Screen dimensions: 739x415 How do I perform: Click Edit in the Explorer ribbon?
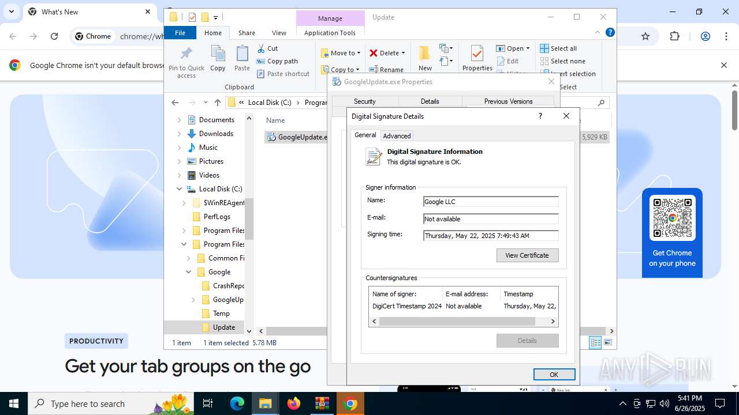click(x=507, y=61)
